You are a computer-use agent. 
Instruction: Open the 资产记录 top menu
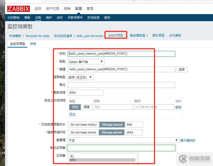point(53,9)
